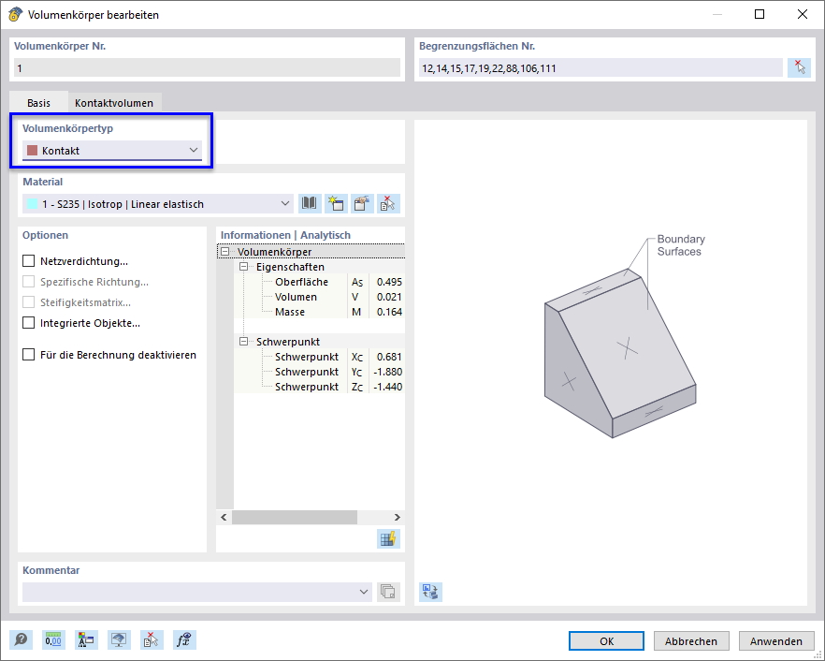Select the Volumen row
The image size is (825, 661).
[x=319, y=297]
